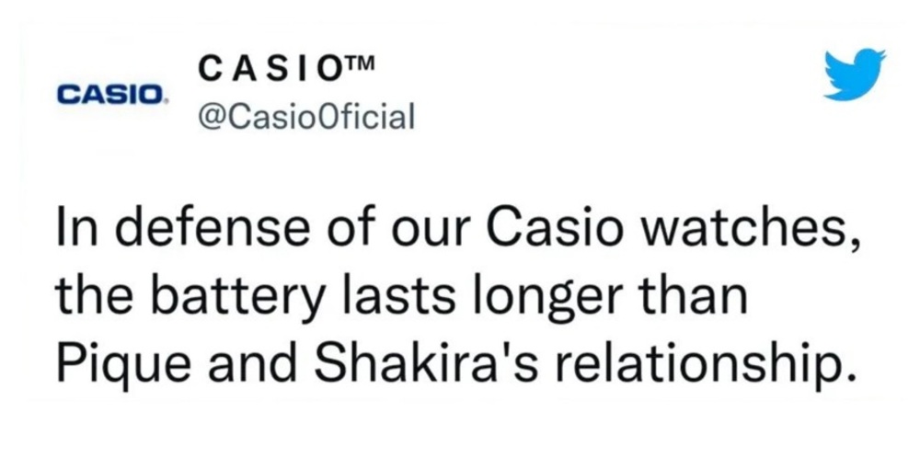Viewport: 920px width, 458px height.
Task: Click the blue Twitter bird icon
Action: coord(855,75)
